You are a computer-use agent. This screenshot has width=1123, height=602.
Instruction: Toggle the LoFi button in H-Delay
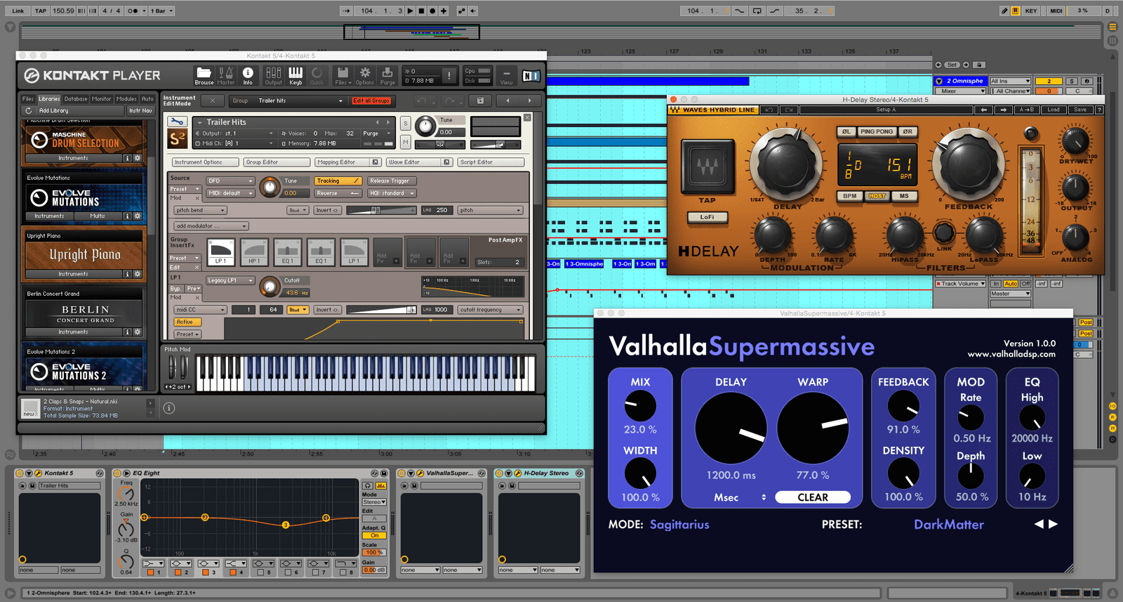[707, 217]
